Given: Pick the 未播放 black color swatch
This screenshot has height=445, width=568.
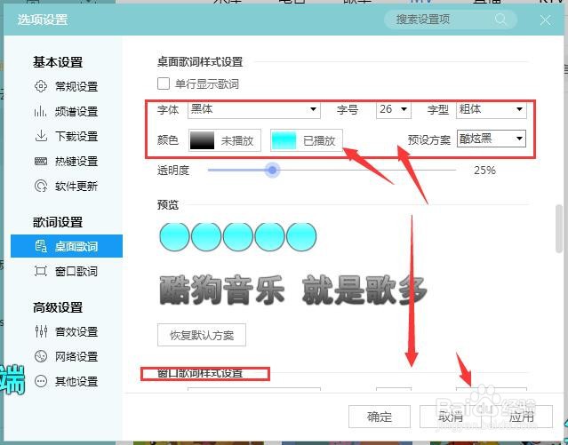Looking at the screenshot, I should (x=202, y=140).
